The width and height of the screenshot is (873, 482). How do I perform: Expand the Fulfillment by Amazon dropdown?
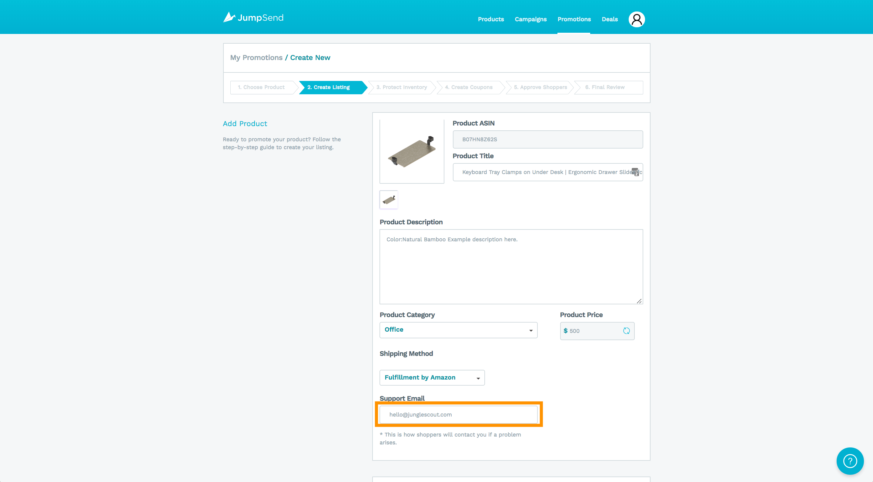(x=432, y=378)
